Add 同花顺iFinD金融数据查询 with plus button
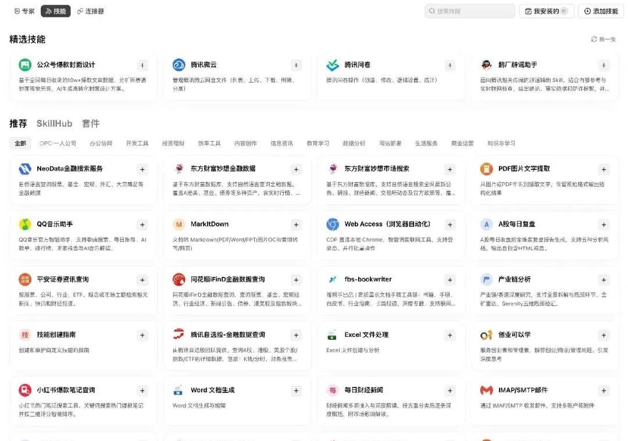628x441 pixels. (x=296, y=280)
